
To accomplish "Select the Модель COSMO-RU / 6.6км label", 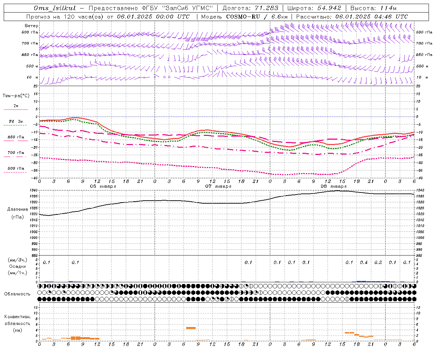I will click(244, 17).
